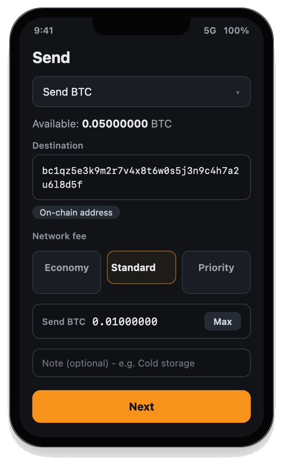
Task: Tap the available 0.05000000 balance
Action: tap(115, 123)
